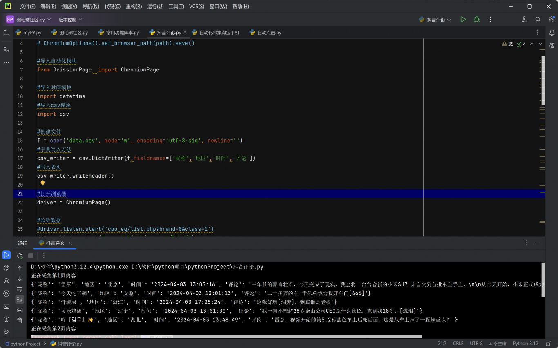
Task: Open the Services tool window icon
Action: pos(6,293)
